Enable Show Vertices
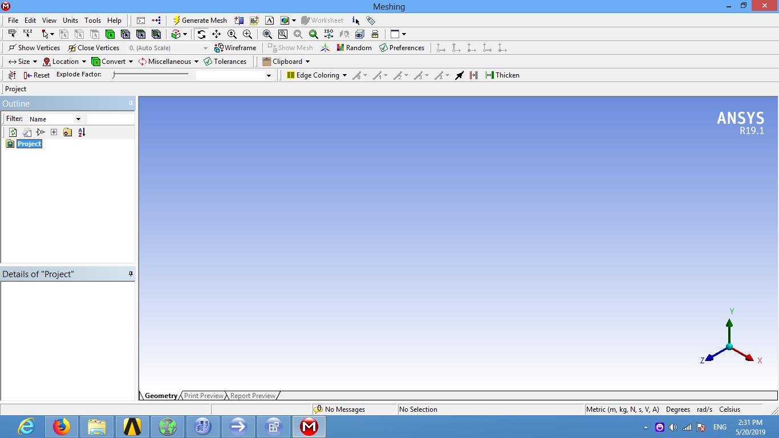The image size is (779, 438). (34, 47)
